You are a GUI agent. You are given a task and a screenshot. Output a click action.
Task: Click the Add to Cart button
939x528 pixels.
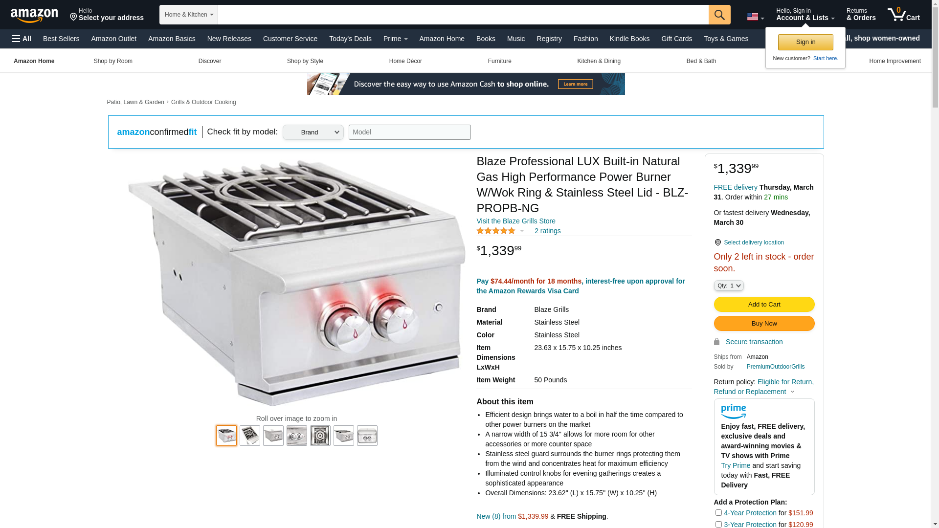pos(764,305)
